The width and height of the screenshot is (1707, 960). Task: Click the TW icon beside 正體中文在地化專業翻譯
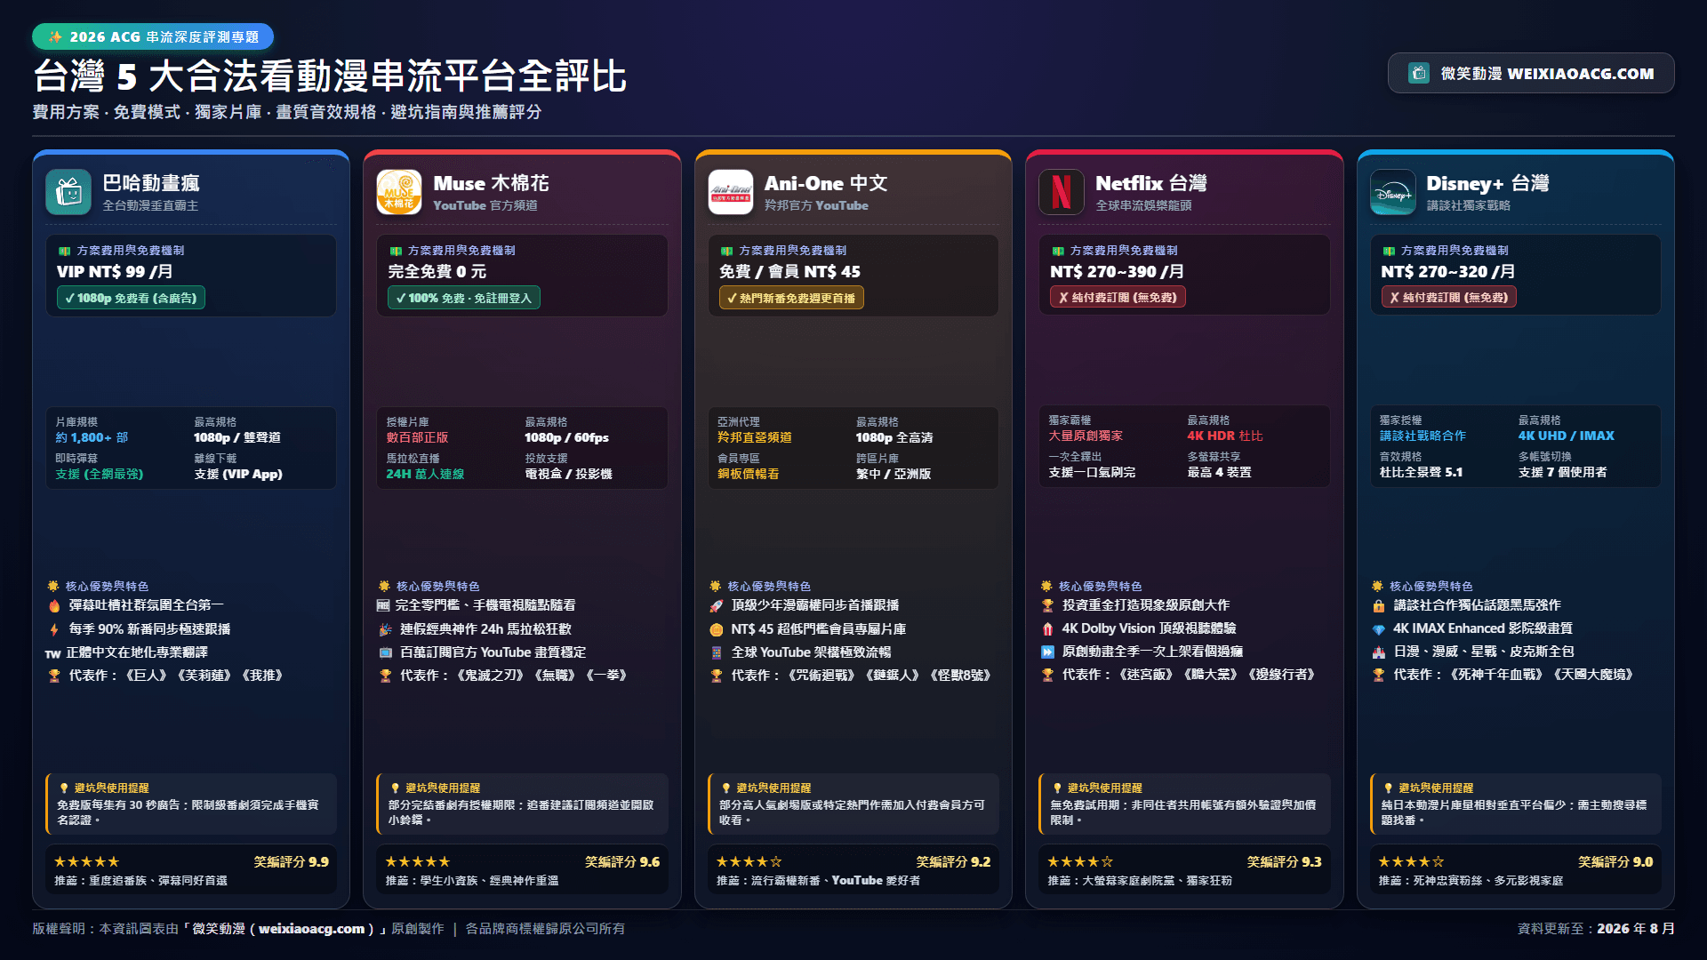pos(53,653)
